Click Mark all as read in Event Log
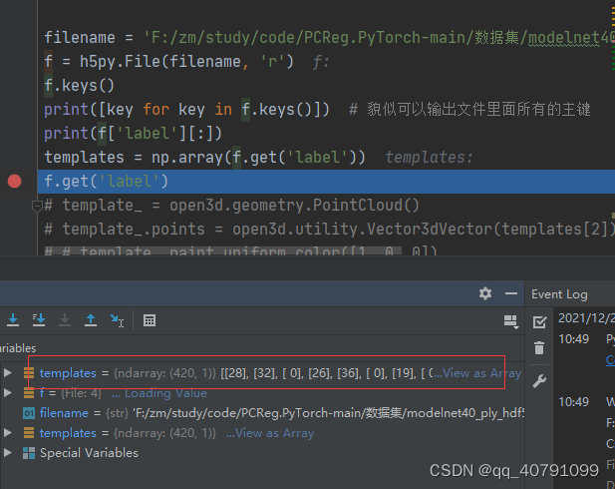The width and height of the screenshot is (615, 489). (539, 321)
